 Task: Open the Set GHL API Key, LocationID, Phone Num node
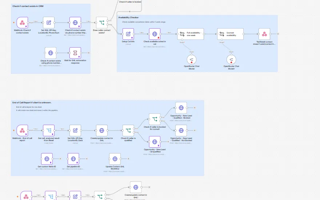49,23
